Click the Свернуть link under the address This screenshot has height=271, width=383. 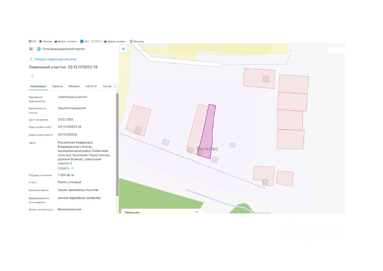63,168
